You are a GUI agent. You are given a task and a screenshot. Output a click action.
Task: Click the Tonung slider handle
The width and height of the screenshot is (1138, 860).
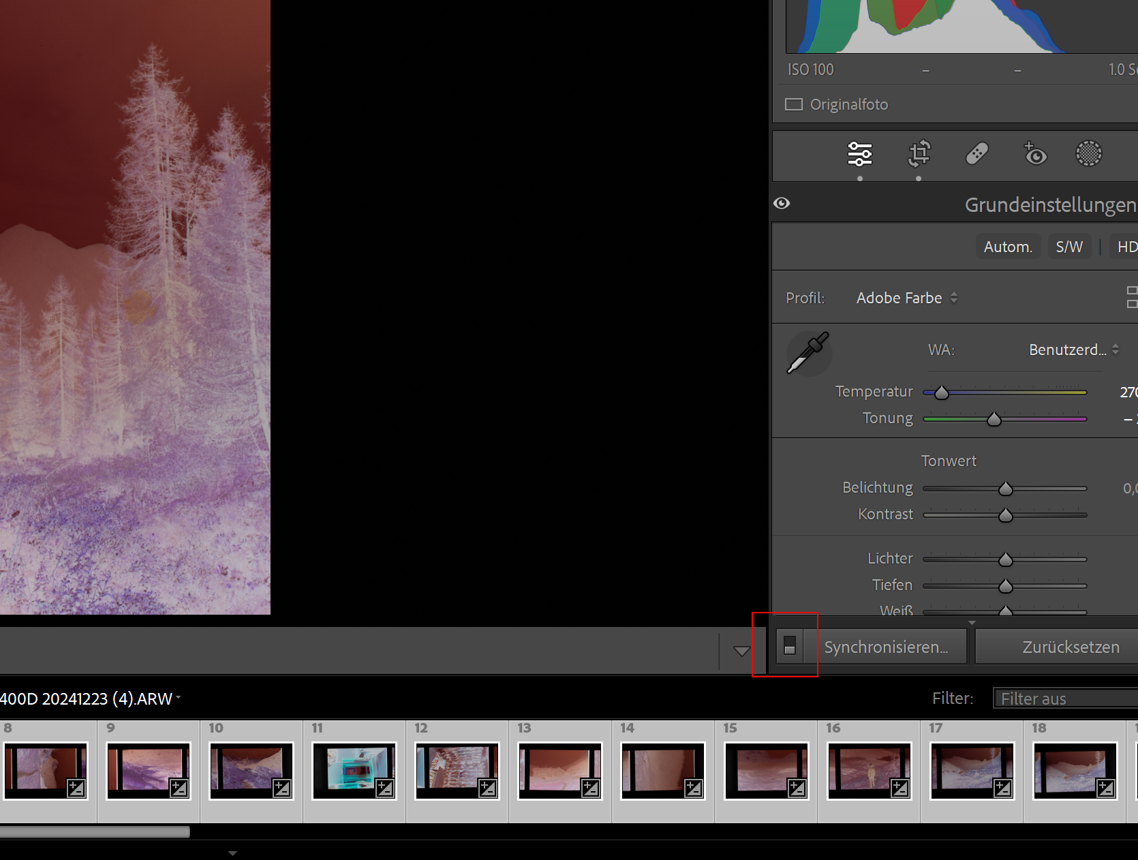tap(994, 419)
